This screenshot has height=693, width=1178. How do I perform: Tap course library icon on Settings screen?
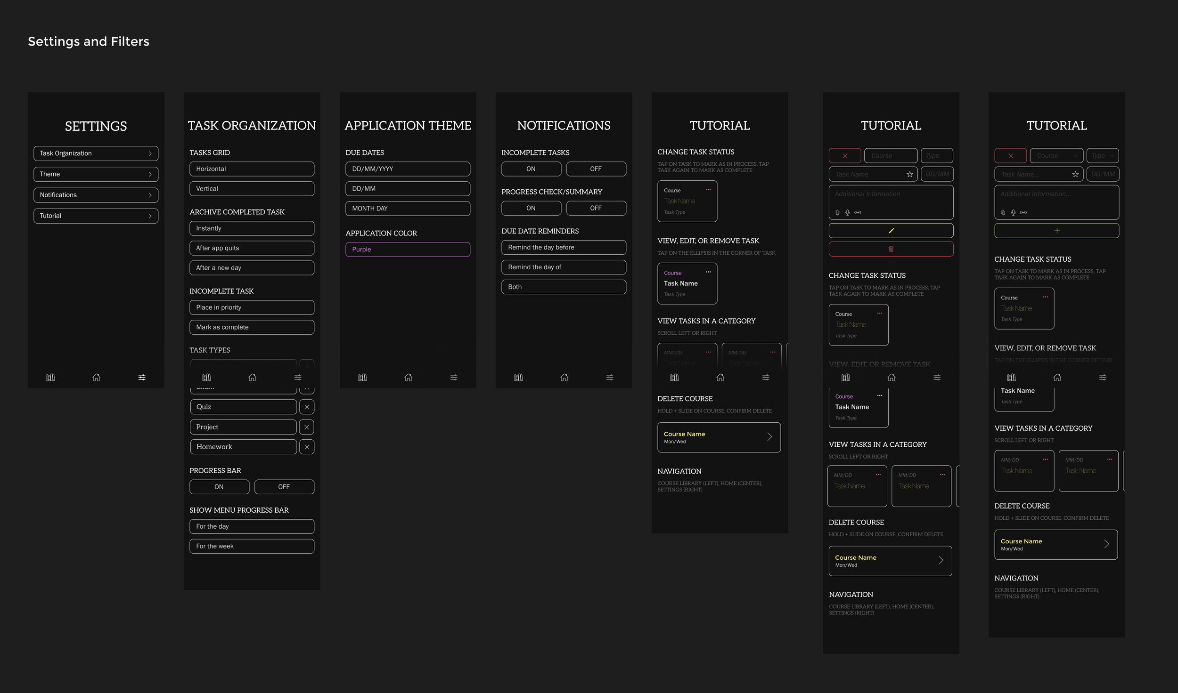[50, 378]
